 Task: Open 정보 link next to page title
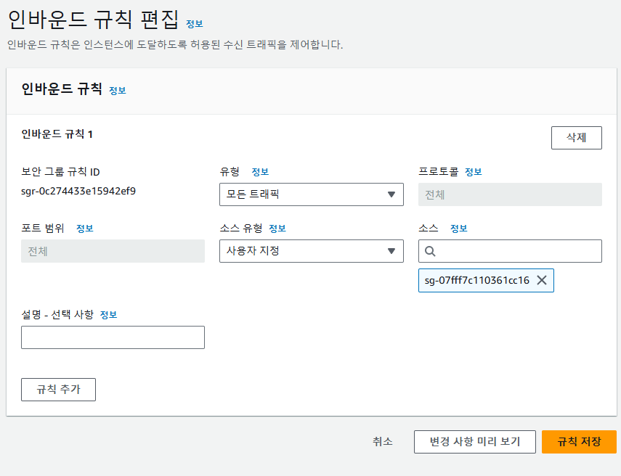click(x=195, y=24)
